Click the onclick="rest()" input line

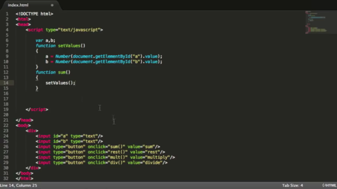[x=101, y=152]
